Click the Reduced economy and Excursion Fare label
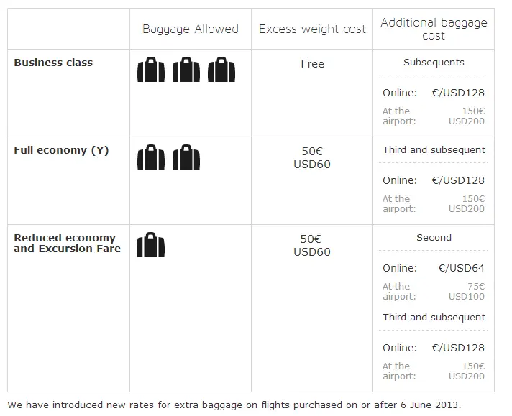The image size is (512, 416). click(x=68, y=243)
